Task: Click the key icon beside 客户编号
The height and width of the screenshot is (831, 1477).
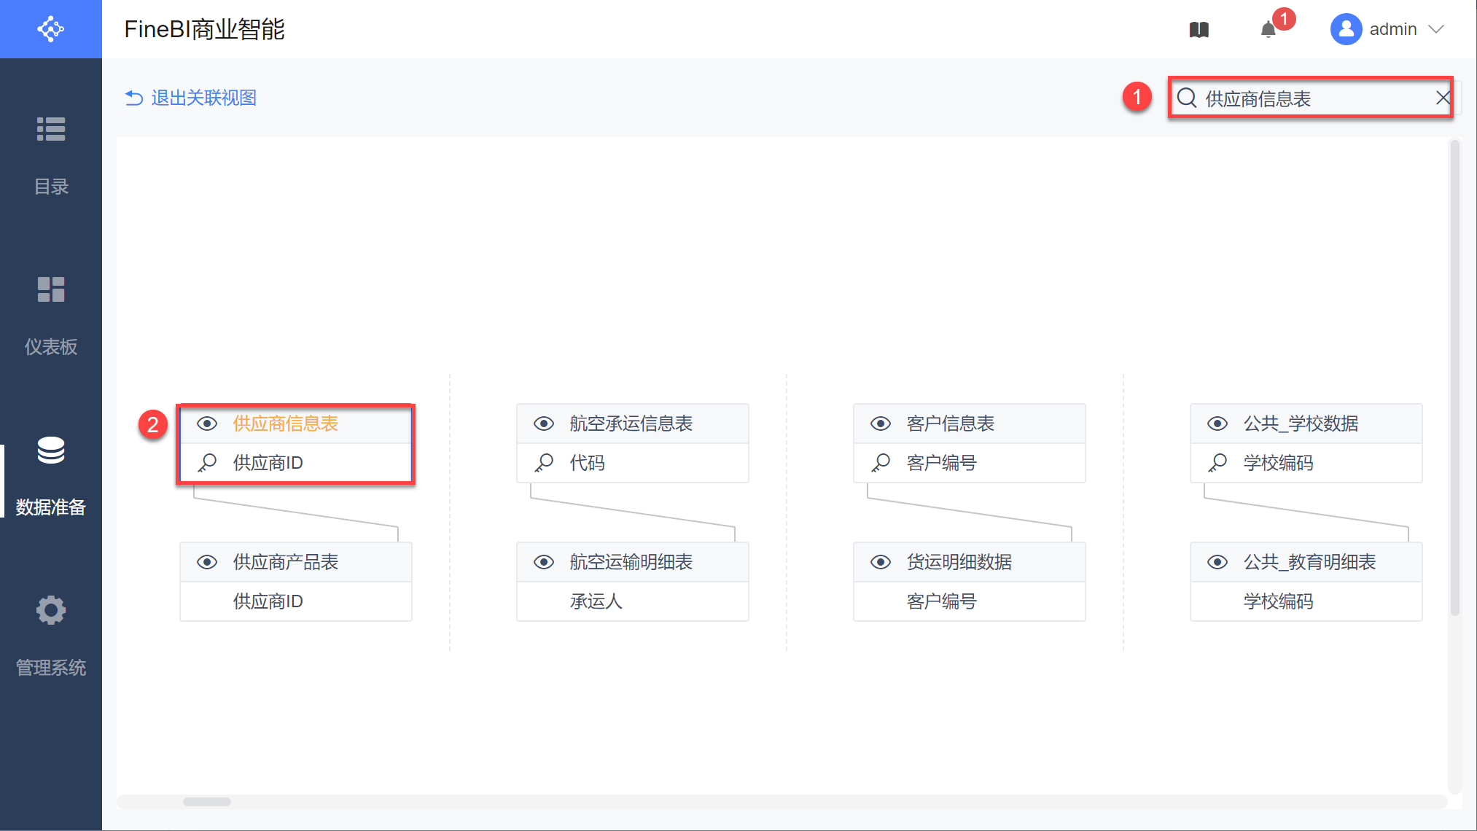Action: (x=881, y=463)
